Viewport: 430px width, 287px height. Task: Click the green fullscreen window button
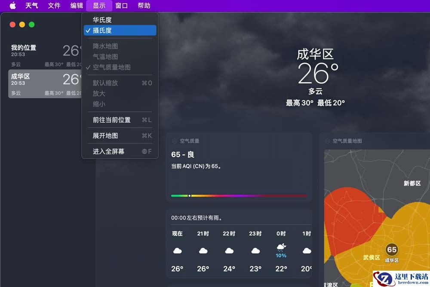[31, 25]
